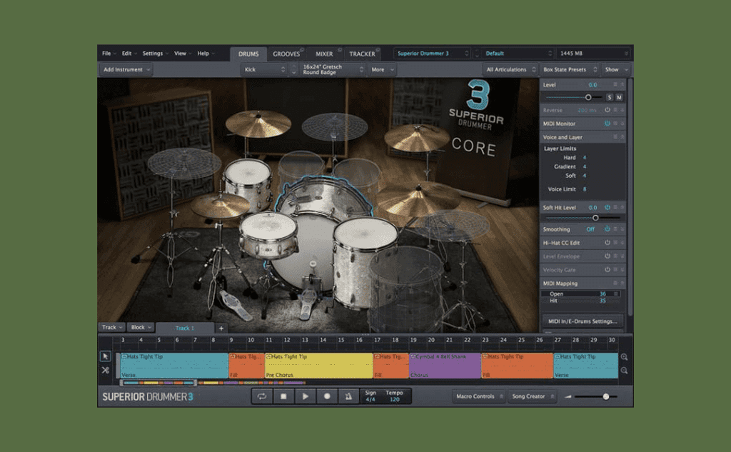Add a new track with the plus button
Viewport: 731px width, 452px height.
[x=221, y=328]
